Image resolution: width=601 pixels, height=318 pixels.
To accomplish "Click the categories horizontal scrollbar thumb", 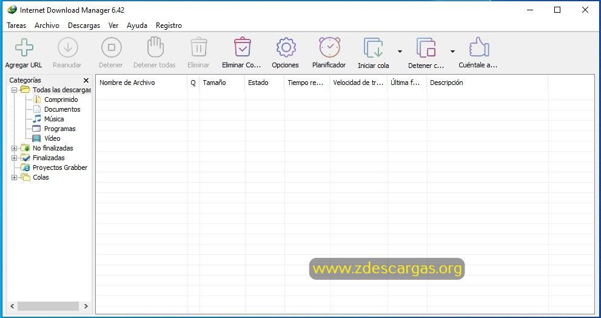I will [x=48, y=306].
